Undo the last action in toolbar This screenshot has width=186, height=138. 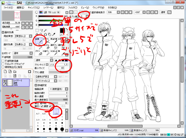point(71,12)
